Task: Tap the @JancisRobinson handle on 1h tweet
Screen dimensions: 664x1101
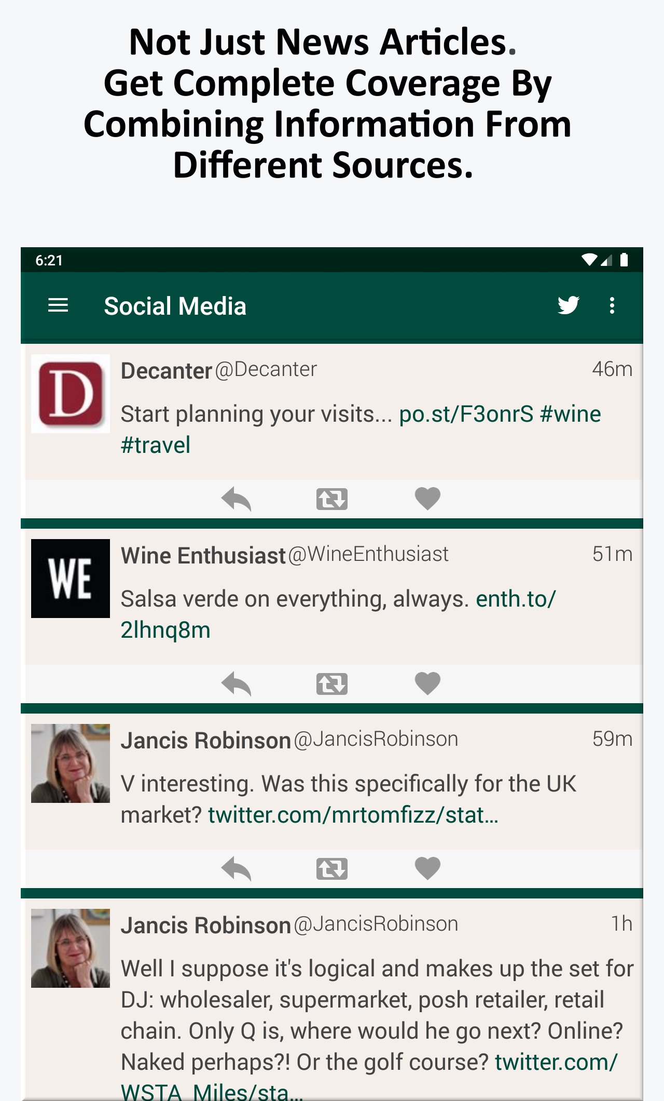Action: [376, 924]
